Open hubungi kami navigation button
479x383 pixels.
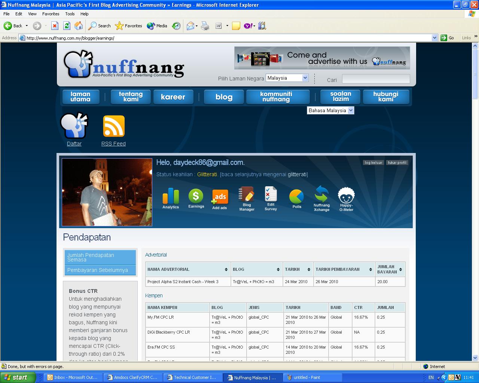click(385, 96)
